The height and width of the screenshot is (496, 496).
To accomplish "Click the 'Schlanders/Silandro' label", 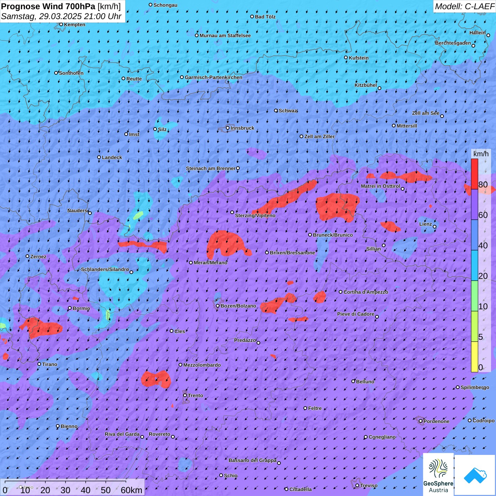I will pos(105,269).
